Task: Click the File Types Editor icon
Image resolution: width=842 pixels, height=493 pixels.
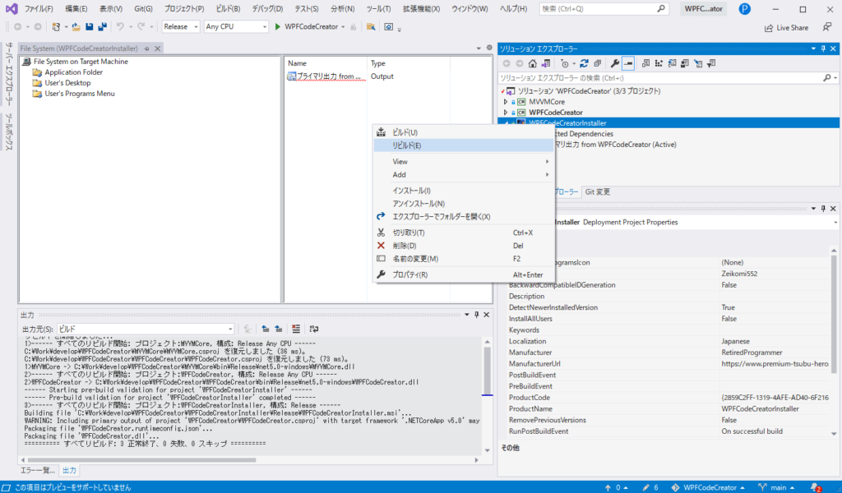Action: point(673,63)
